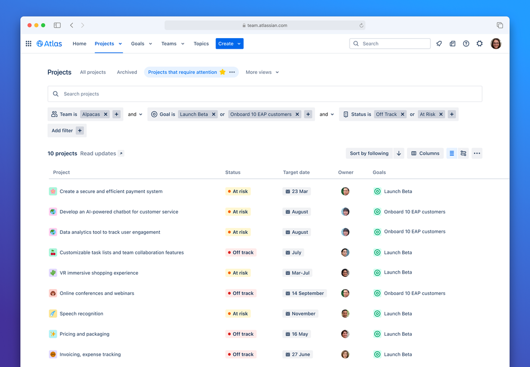Reverse the sort direction arrow
530x367 pixels.
pyautogui.click(x=399, y=153)
